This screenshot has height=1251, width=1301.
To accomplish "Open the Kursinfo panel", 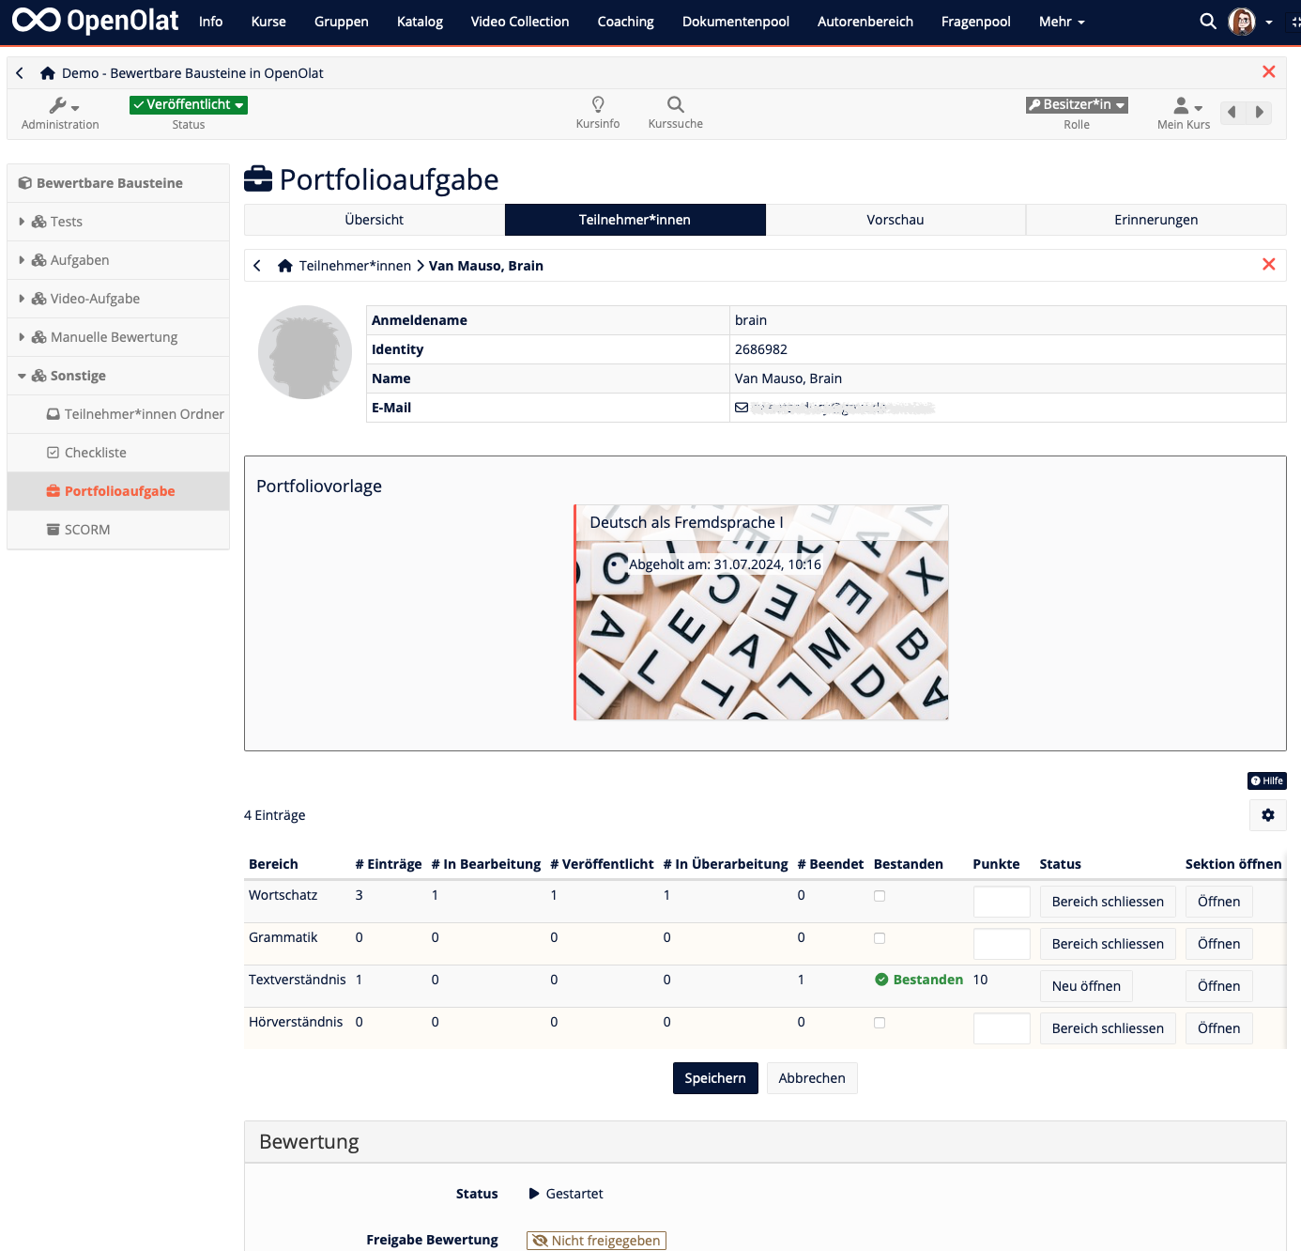I will (x=597, y=112).
